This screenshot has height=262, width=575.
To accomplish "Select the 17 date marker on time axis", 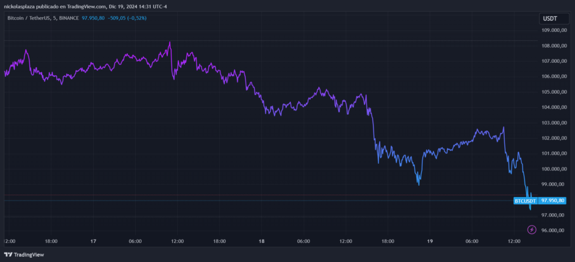I will [x=93, y=241].
